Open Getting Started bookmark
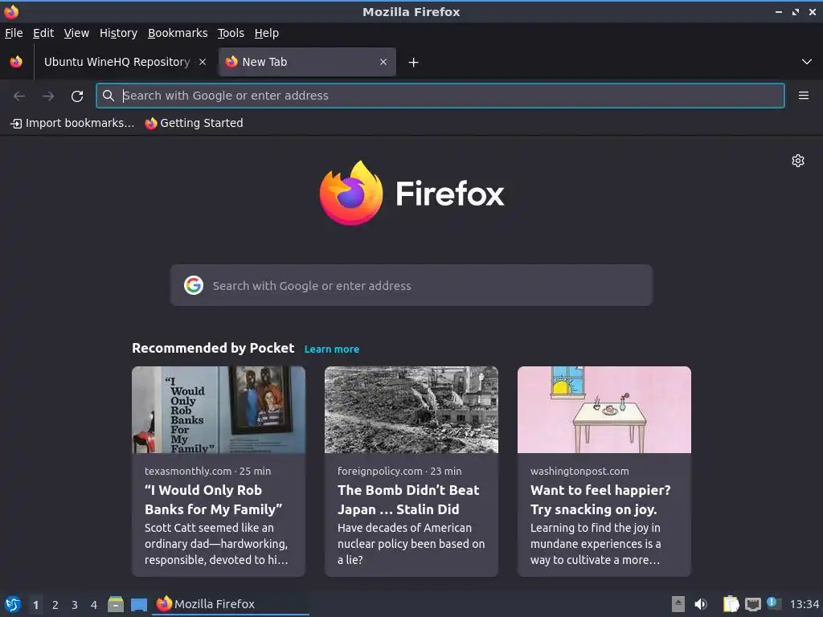Screen dimensions: 823x617 (x=194, y=123)
